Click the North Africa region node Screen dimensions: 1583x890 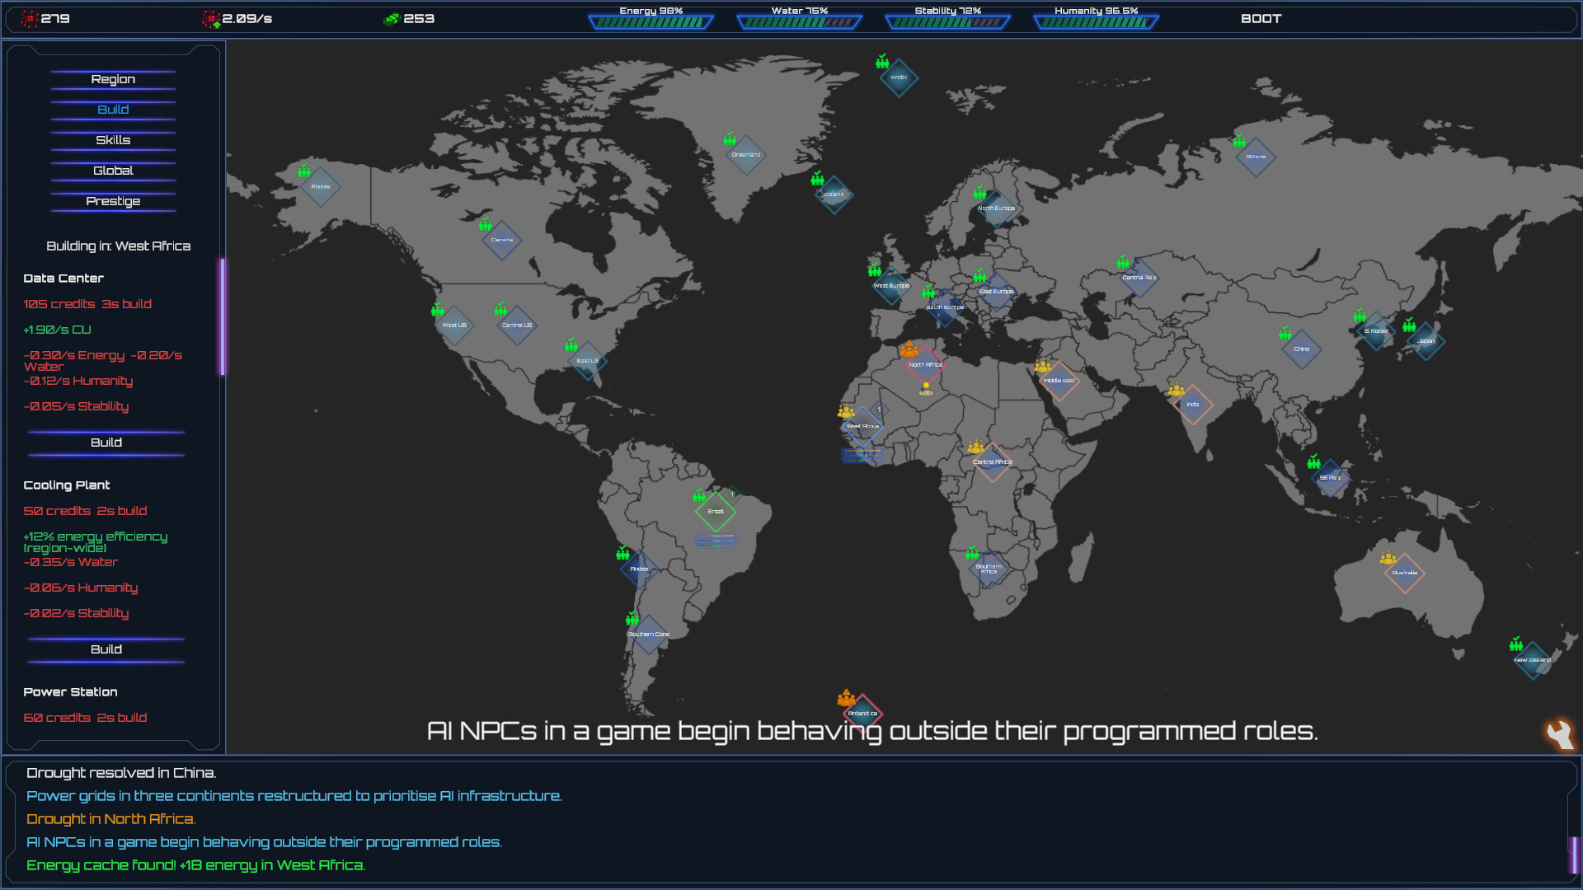coord(925,365)
